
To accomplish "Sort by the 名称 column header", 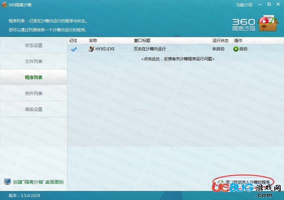I will tap(110, 41).
